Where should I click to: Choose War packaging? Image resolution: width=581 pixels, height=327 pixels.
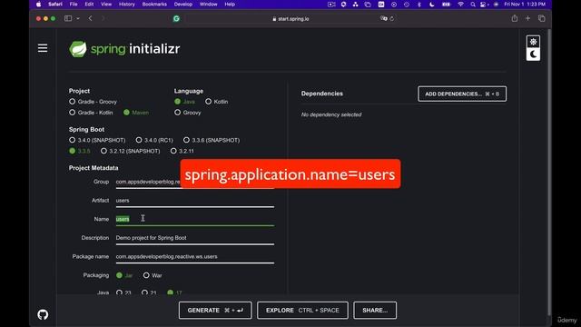coord(153,275)
